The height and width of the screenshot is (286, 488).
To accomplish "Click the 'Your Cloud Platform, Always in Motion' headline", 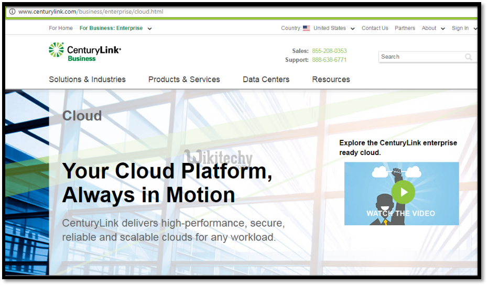I will [x=167, y=183].
